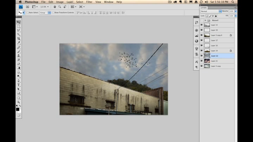
Task: Click the lock all icon in Layers
Action: tap(216, 16)
